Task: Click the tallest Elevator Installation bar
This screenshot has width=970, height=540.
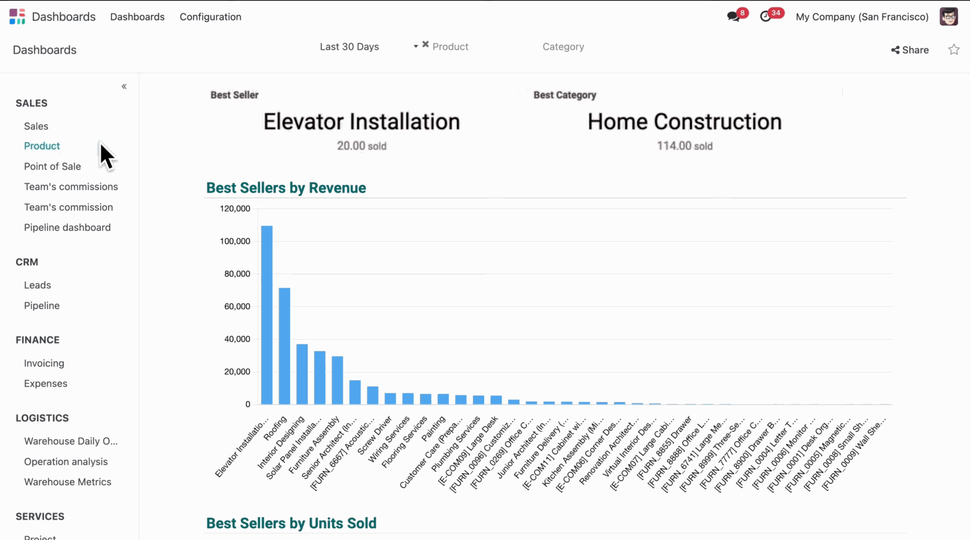Action: pos(267,315)
